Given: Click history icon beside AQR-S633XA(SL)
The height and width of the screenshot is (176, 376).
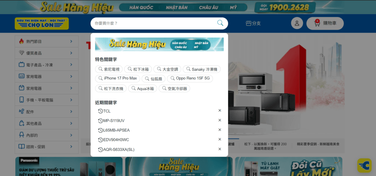Looking at the screenshot, I should (x=101, y=150).
